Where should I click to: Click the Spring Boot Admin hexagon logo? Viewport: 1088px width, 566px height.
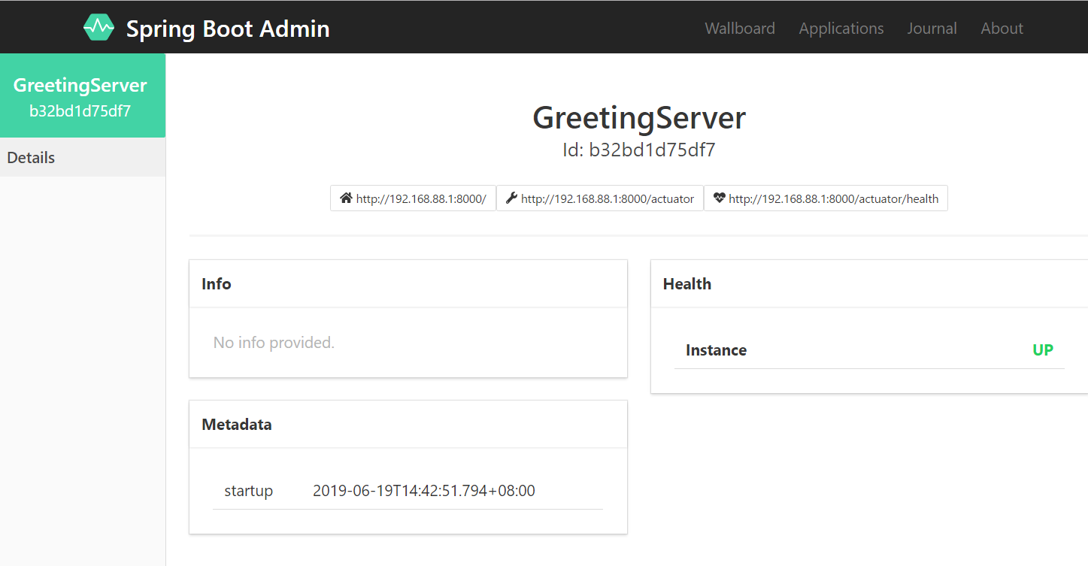coord(98,28)
